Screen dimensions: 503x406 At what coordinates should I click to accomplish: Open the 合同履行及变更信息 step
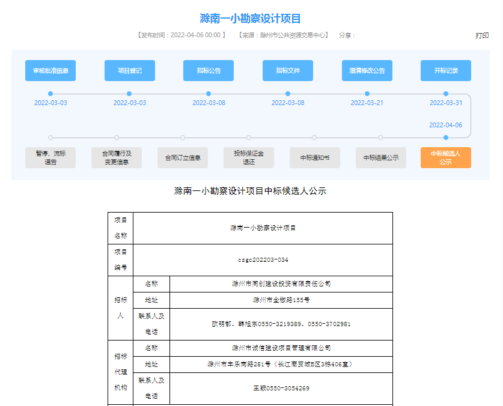[117, 157]
